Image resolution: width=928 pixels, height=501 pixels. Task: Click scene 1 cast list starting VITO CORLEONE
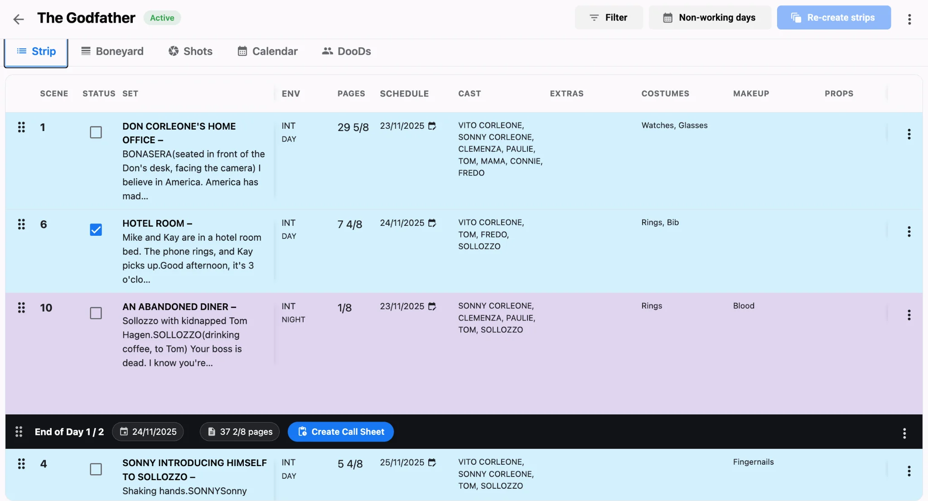500,149
